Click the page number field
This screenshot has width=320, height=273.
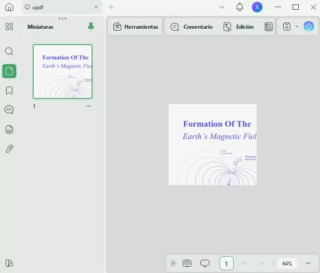227,263
